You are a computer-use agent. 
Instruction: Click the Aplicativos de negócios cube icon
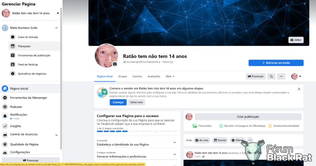click(13, 74)
